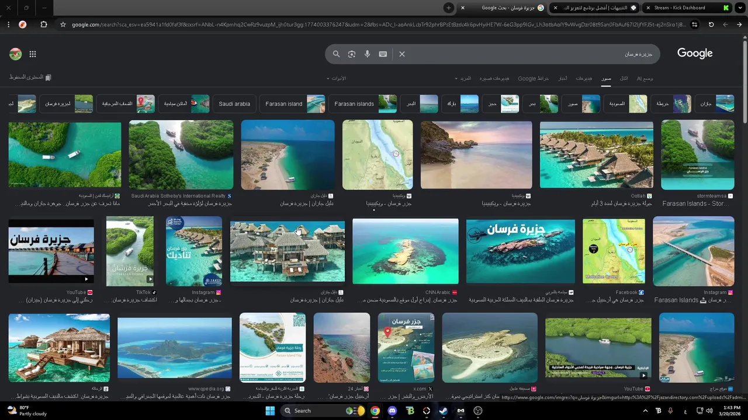The image size is (748, 420).
Task: Select the فيديوهات قصيرة short videos tab
Action: click(494, 78)
